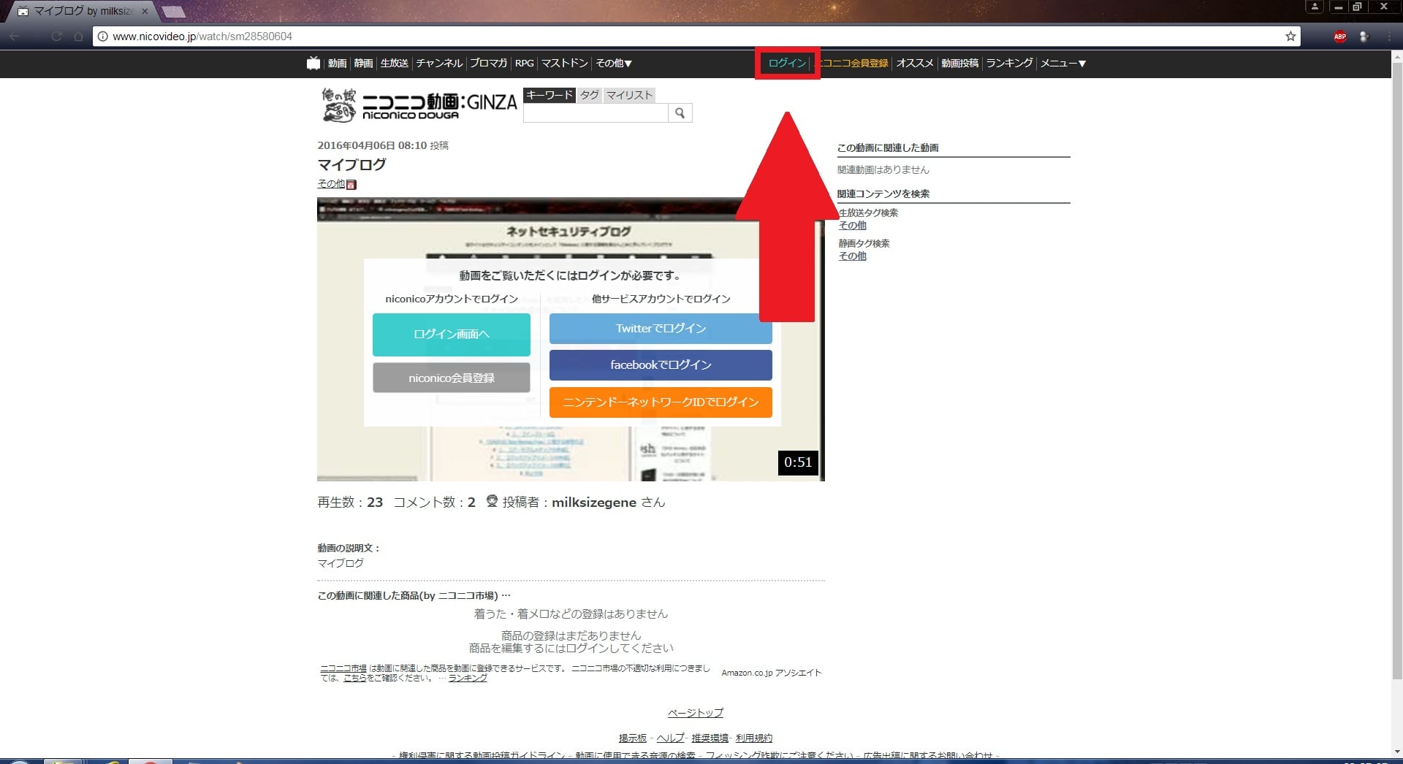
Task: Click the facebookでログイン button
Action: 661,365
